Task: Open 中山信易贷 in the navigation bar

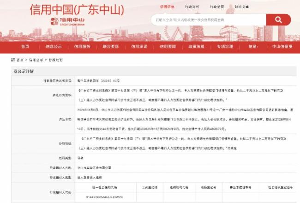Action: (x=282, y=47)
